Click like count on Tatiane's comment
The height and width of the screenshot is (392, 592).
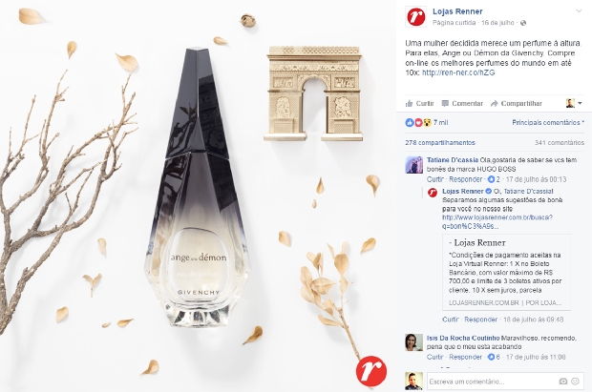(494, 179)
